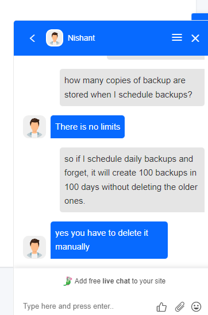The image size is (208, 315).
Task: Select the 'schedule daily backups and forget' message
Action: 132,180
